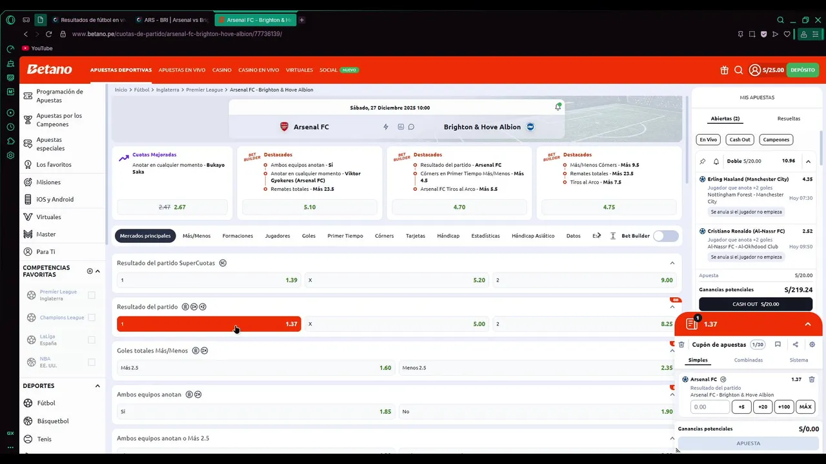Open Master in the left sidebar
Image resolution: width=826 pixels, height=464 pixels.
(46, 235)
